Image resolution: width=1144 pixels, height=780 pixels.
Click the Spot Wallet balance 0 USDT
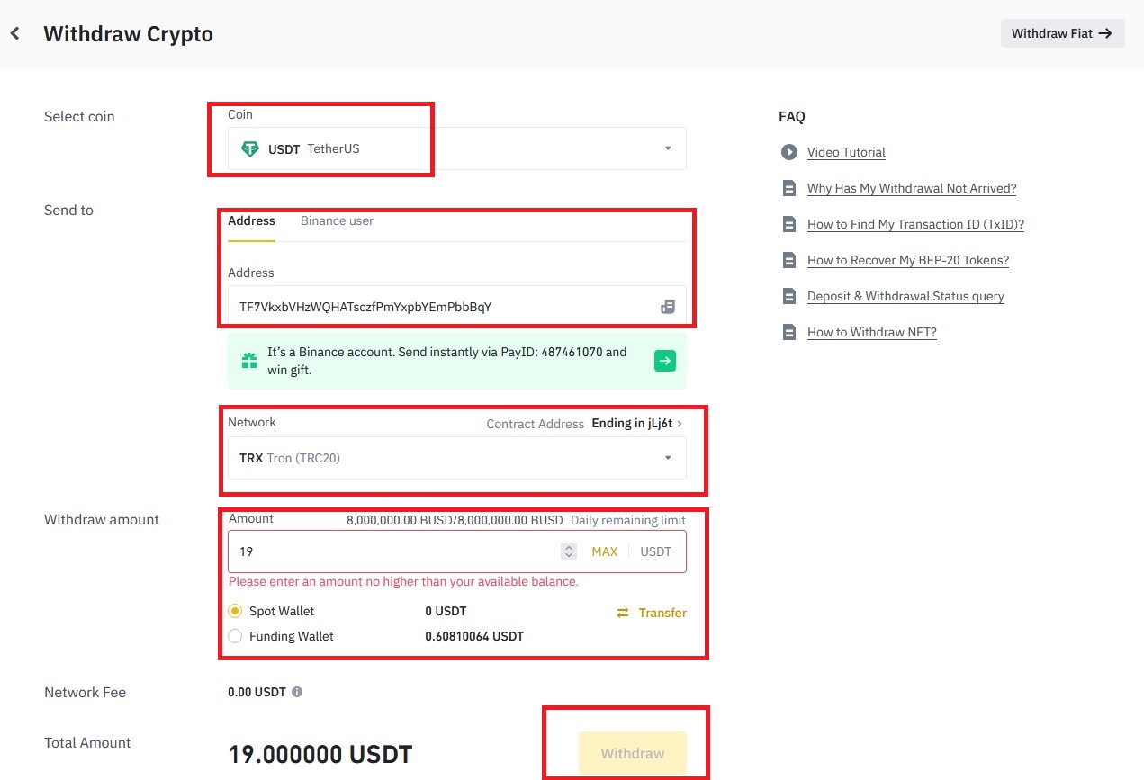[446, 611]
